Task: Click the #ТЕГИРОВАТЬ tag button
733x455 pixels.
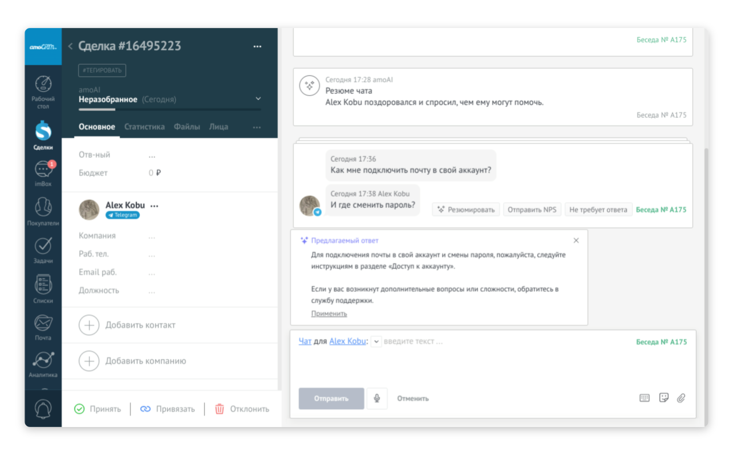Action: pyautogui.click(x=102, y=70)
